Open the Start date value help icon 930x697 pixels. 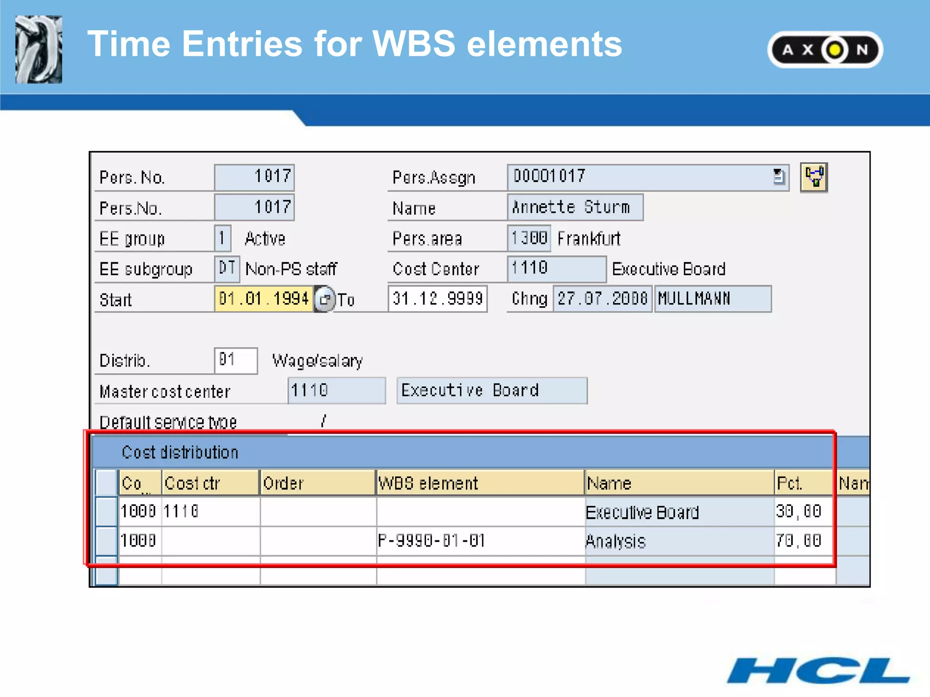pyautogui.click(x=325, y=299)
